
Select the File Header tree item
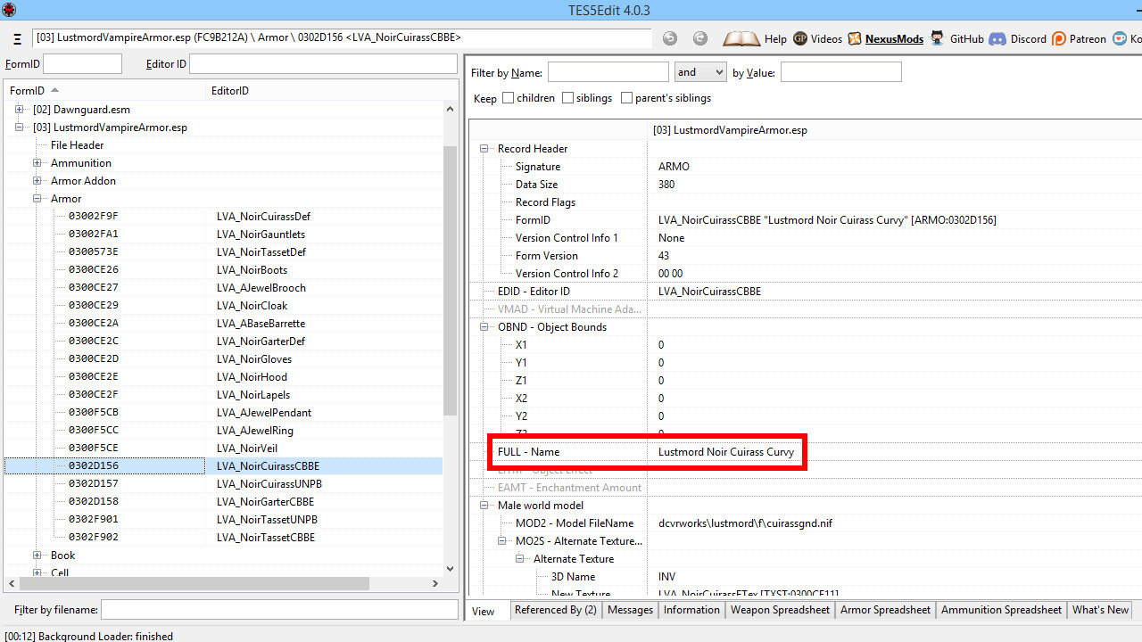[78, 145]
